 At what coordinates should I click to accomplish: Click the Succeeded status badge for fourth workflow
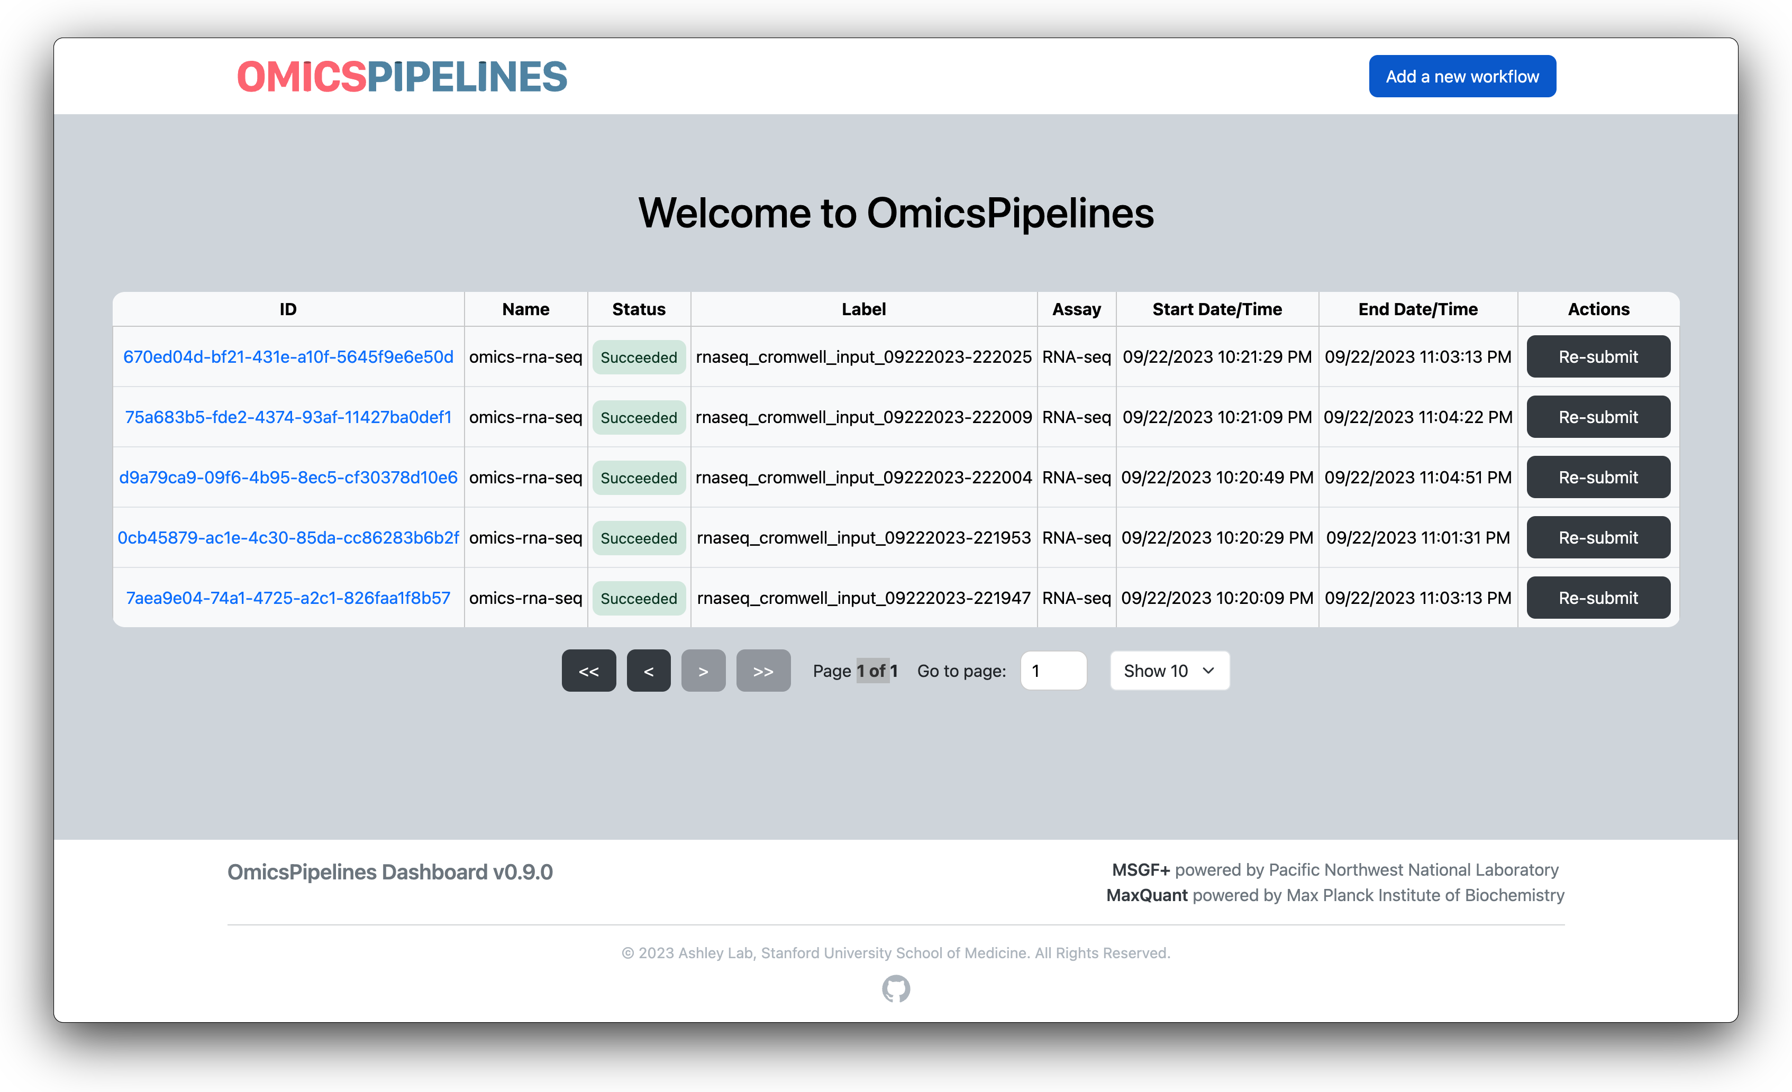point(638,537)
